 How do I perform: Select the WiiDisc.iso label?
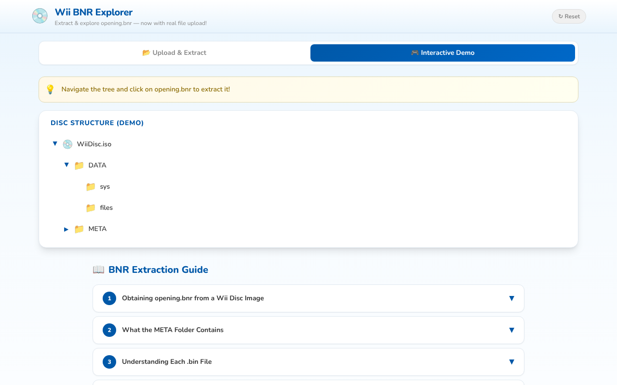pyautogui.click(x=94, y=144)
